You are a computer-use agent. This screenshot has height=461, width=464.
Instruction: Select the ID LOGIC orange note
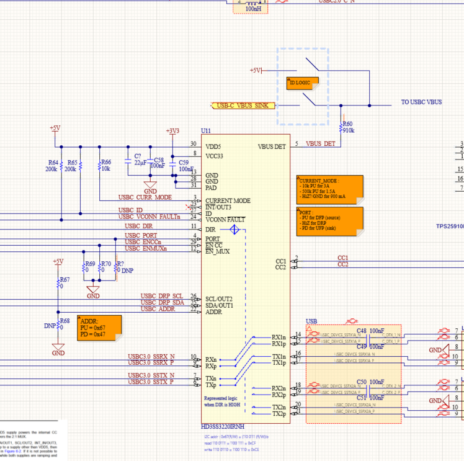coord(303,83)
